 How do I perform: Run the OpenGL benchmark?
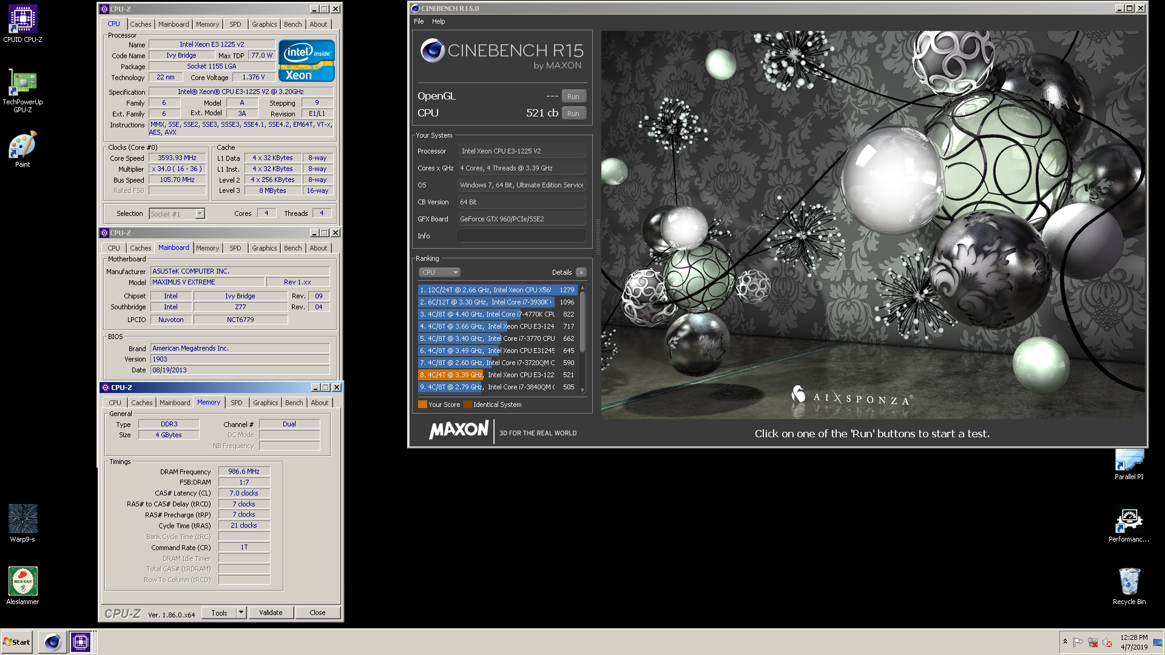coord(573,96)
